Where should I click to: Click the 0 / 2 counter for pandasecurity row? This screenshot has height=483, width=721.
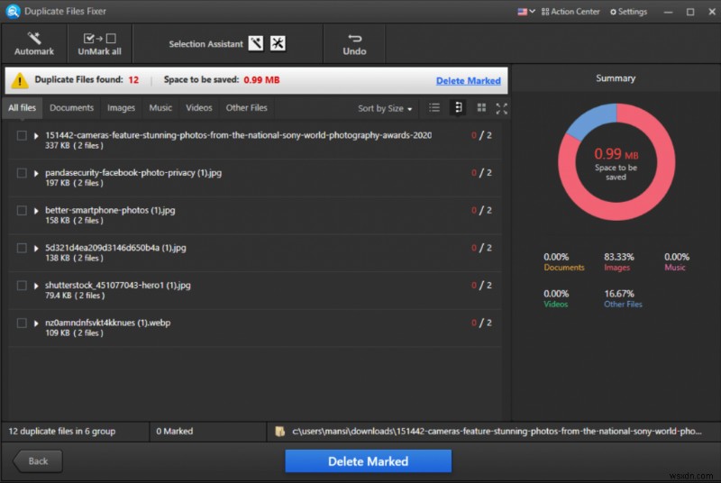click(481, 173)
